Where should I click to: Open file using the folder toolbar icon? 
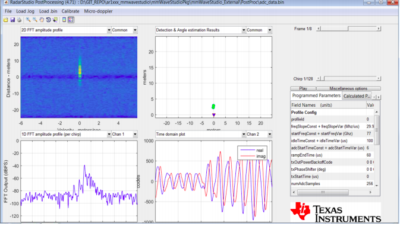[x=5, y=20]
